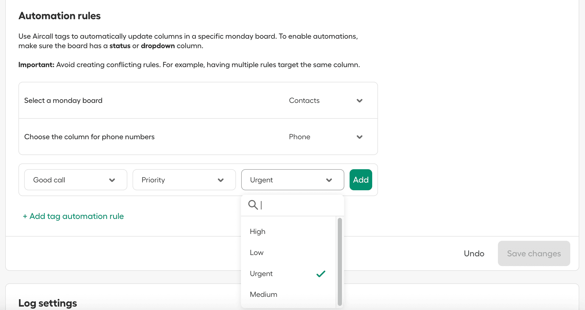Choose Medium in the options list
The image size is (585, 310).
click(x=264, y=294)
